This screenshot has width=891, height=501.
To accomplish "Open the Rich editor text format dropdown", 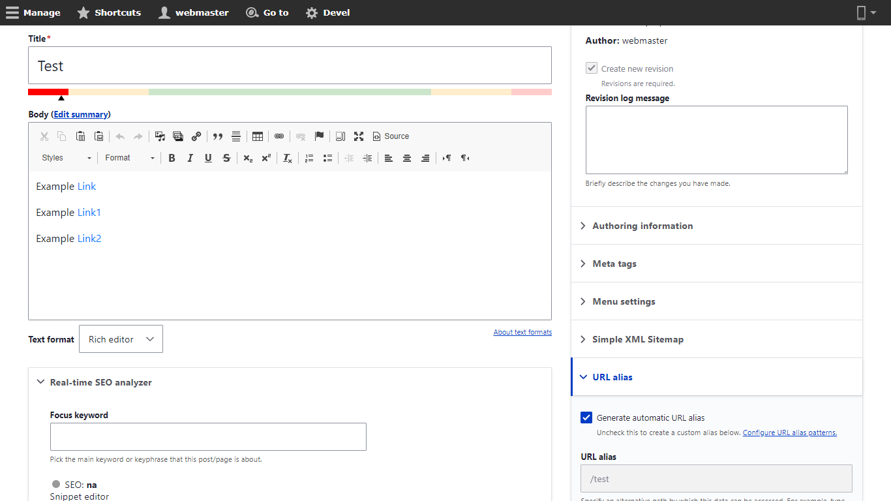I will (121, 339).
